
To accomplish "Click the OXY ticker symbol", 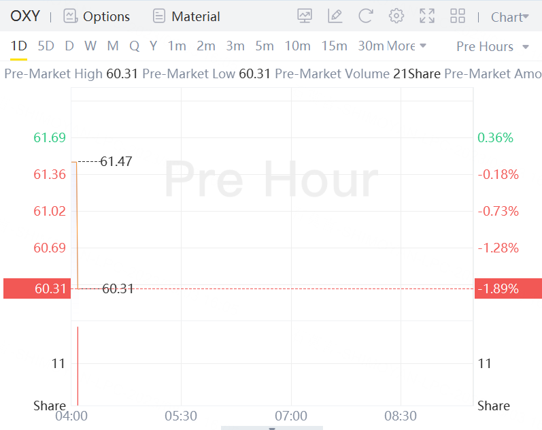I will pyautogui.click(x=25, y=16).
